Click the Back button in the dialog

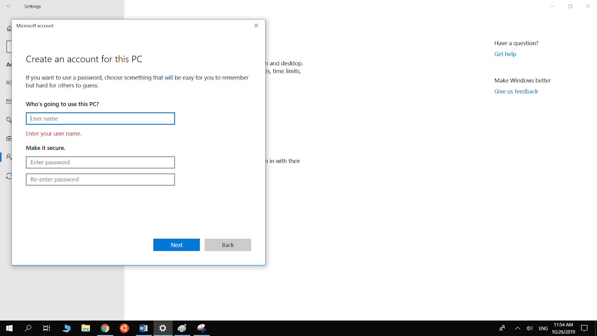[228, 245]
